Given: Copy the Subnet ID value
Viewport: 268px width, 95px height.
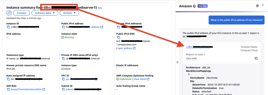Looking at the screenshot, I should point(63,89).
